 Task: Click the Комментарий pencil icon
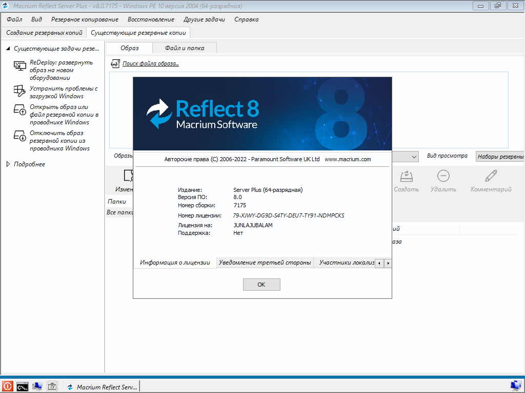click(x=491, y=177)
